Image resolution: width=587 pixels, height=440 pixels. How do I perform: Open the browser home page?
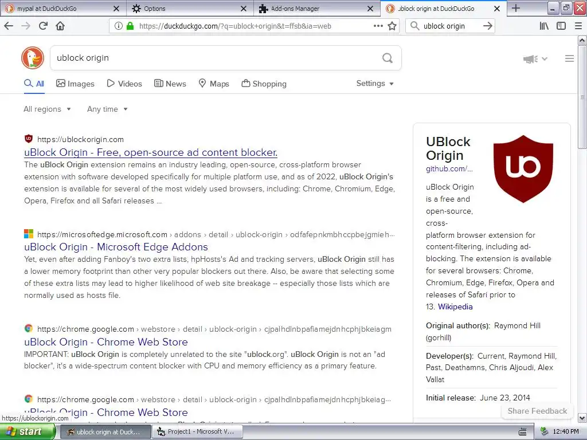(60, 26)
